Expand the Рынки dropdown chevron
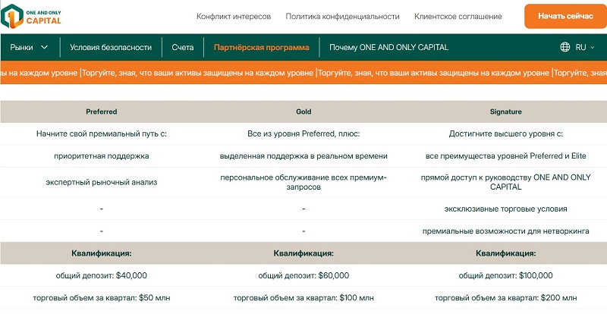The width and height of the screenshot is (607, 314). 44,47
